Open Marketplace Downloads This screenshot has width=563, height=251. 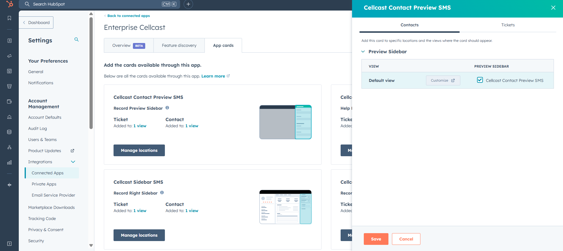51,207
